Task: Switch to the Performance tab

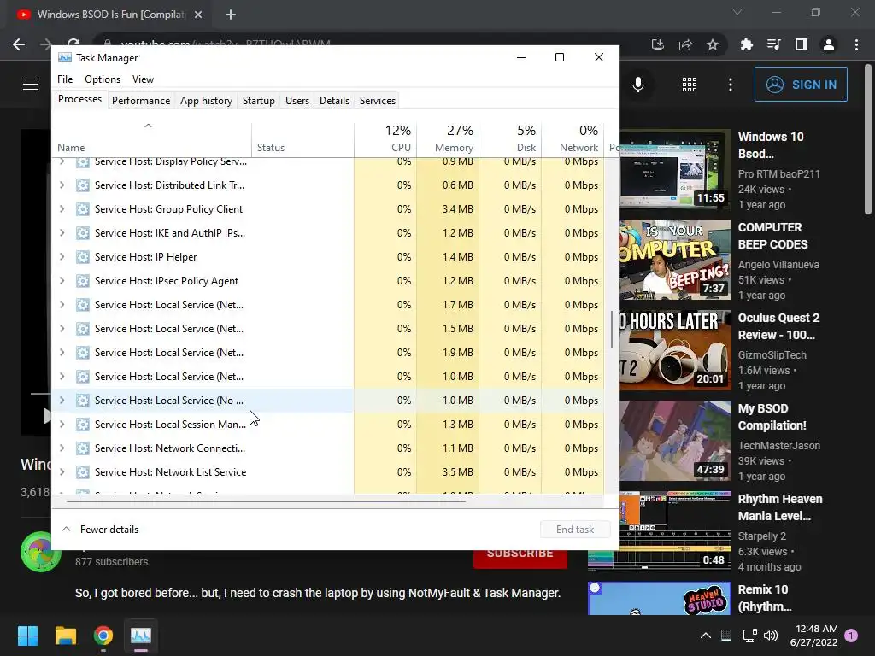Action: pos(141,101)
